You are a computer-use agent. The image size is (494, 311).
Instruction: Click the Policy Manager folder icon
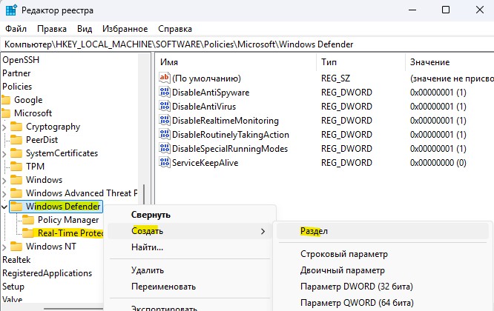pyautogui.click(x=28, y=220)
